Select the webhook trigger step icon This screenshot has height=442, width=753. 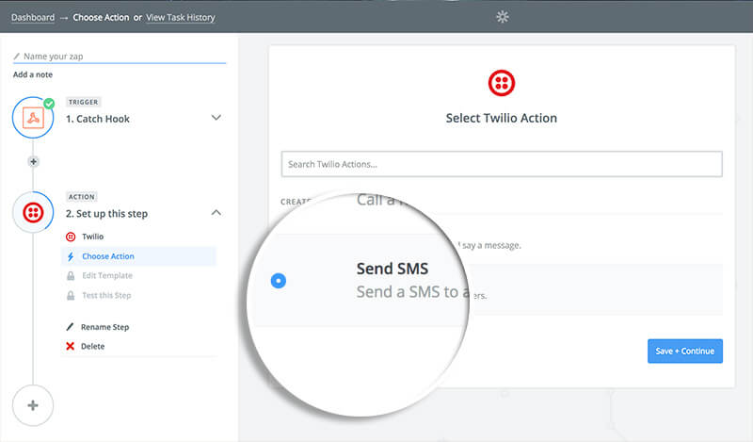33,118
